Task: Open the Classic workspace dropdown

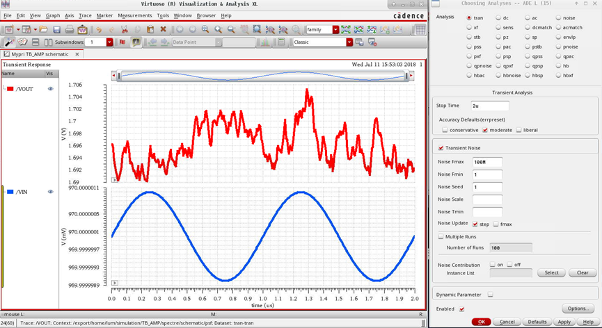Action: click(349, 42)
